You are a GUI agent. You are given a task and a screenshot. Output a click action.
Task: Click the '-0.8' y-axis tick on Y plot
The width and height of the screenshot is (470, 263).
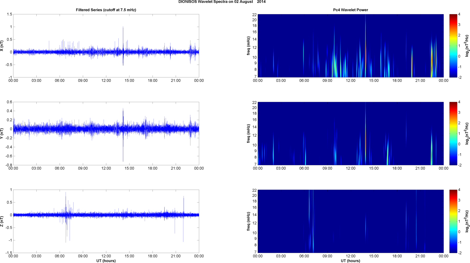(8, 165)
